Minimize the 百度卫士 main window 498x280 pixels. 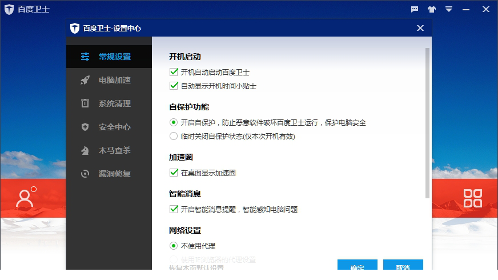coord(466,10)
